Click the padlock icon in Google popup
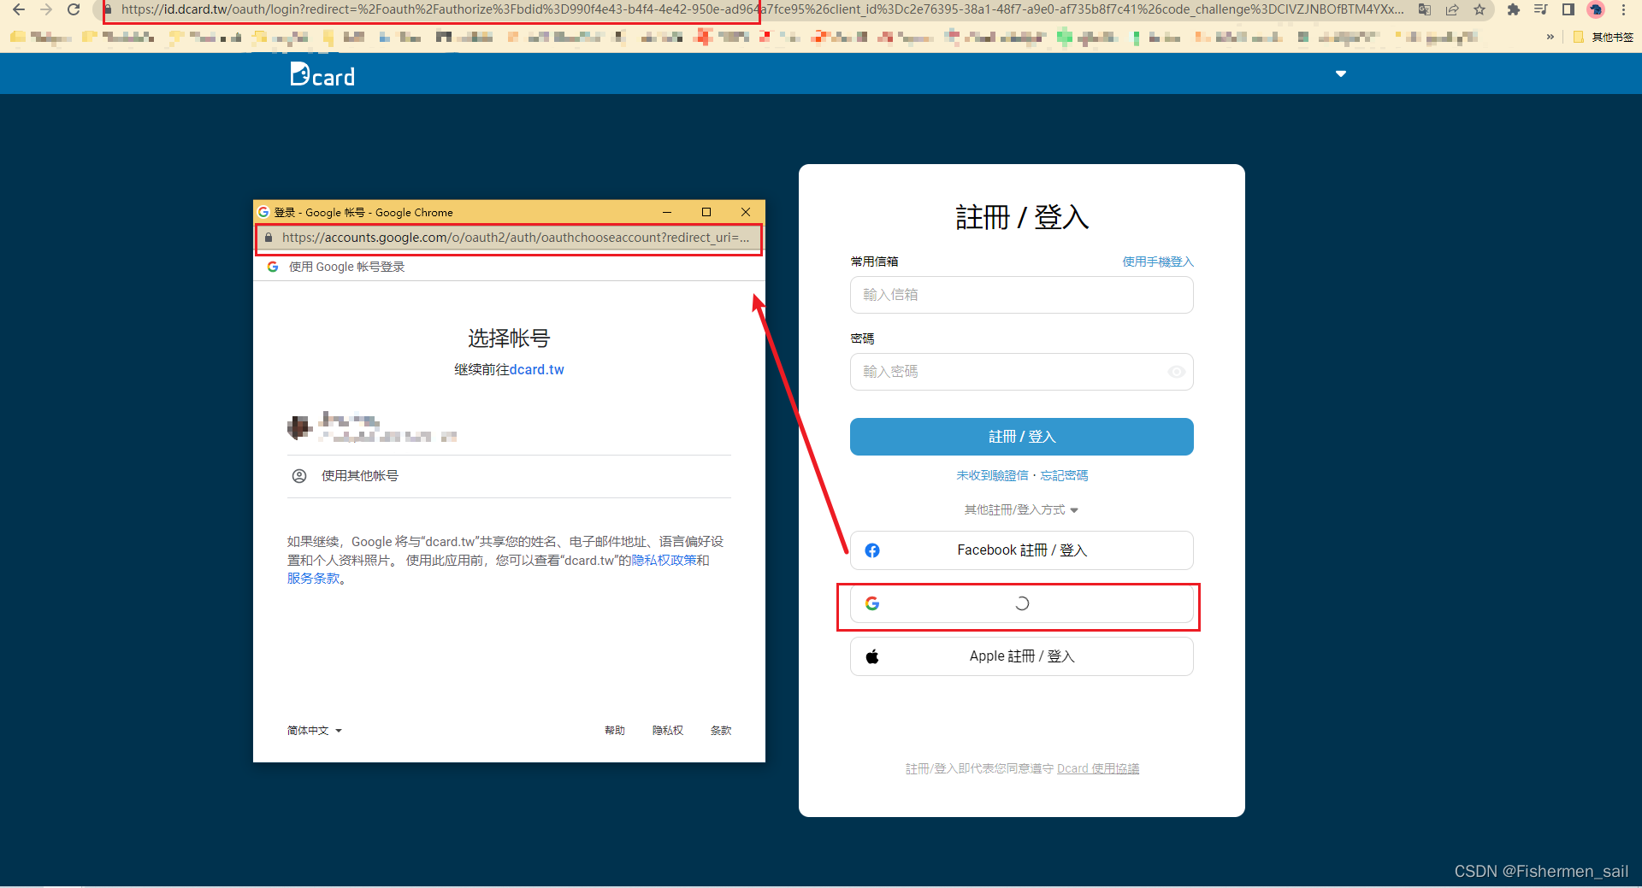This screenshot has height=888, width=1642. tap(269, 238)
